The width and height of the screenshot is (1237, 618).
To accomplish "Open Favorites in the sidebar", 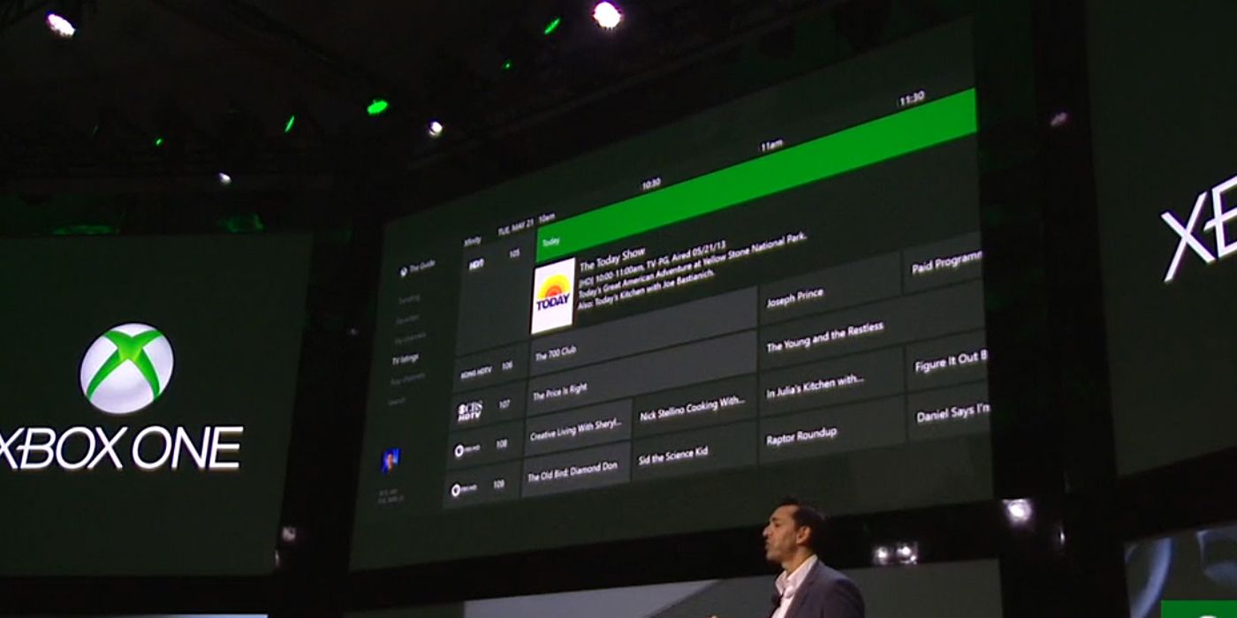I will 408,319.
